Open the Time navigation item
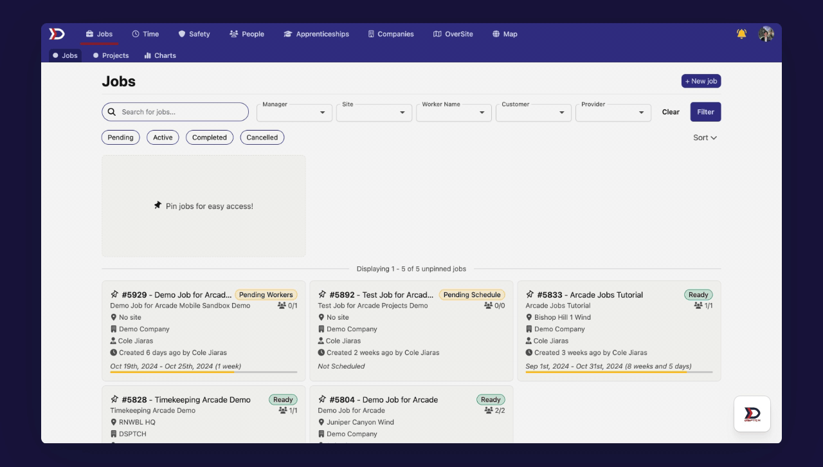Screen dimensions: 823x467 pyautogui.click(x=145, y=34)
